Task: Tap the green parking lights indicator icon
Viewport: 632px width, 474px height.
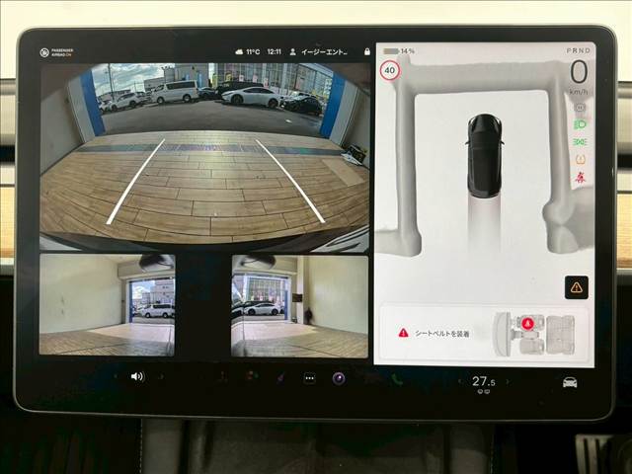Action: 580,142
